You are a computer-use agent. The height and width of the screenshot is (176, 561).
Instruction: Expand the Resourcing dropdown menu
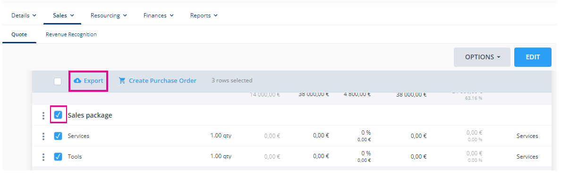[109, 16]
